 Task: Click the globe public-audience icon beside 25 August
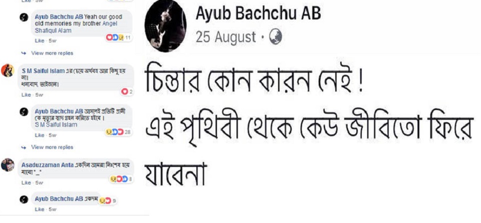[x=276, y=37]
